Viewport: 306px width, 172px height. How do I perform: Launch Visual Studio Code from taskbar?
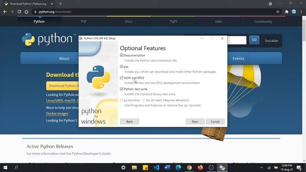point(156,168)
